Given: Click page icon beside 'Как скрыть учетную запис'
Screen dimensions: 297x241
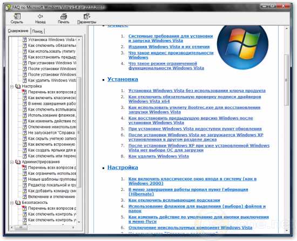Looking at the screenshot, I should pyautogui.click(x=25, y=139).
